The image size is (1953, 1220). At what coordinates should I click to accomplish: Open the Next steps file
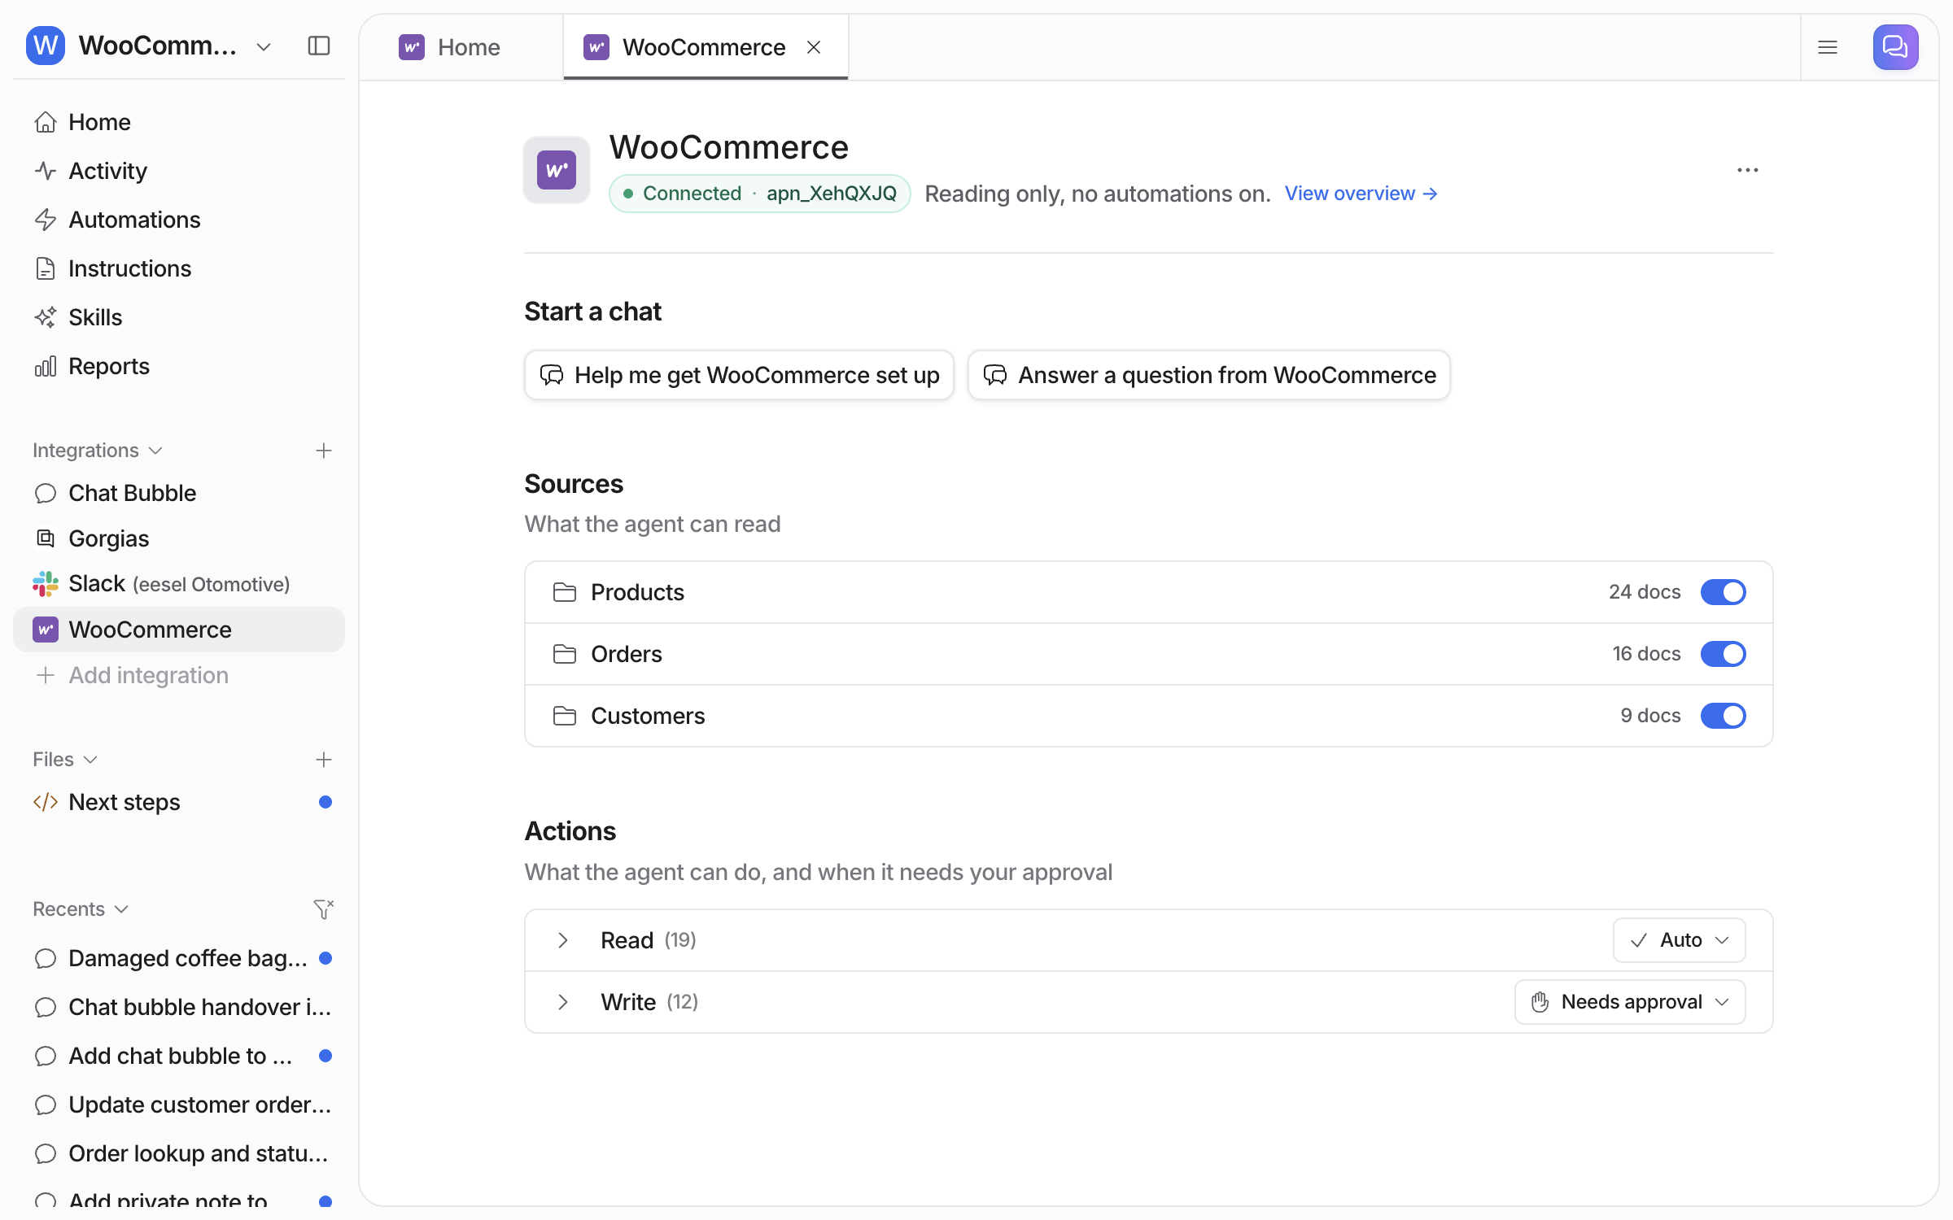coord(179,802)
